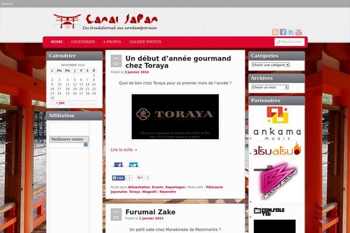The image size is (350, 233).
Task: Go to the HOME menu item
Action: pos(57,42)
